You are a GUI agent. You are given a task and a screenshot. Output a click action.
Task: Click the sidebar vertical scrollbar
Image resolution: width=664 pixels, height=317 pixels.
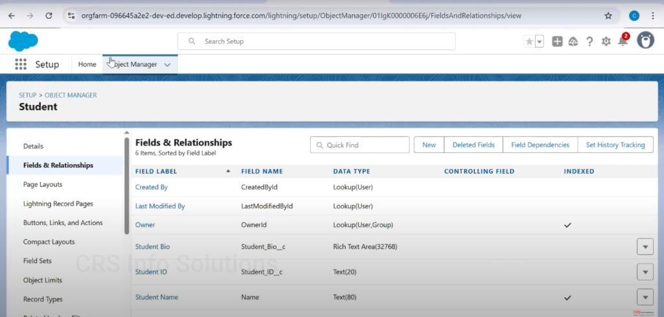coord(126,185)
